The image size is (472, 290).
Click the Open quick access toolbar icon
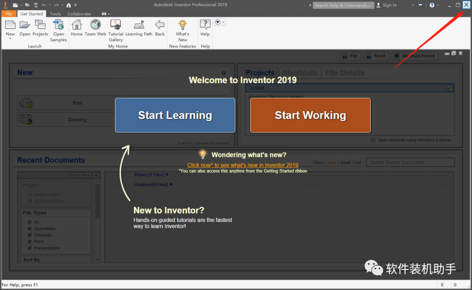[x=28, y=5]
